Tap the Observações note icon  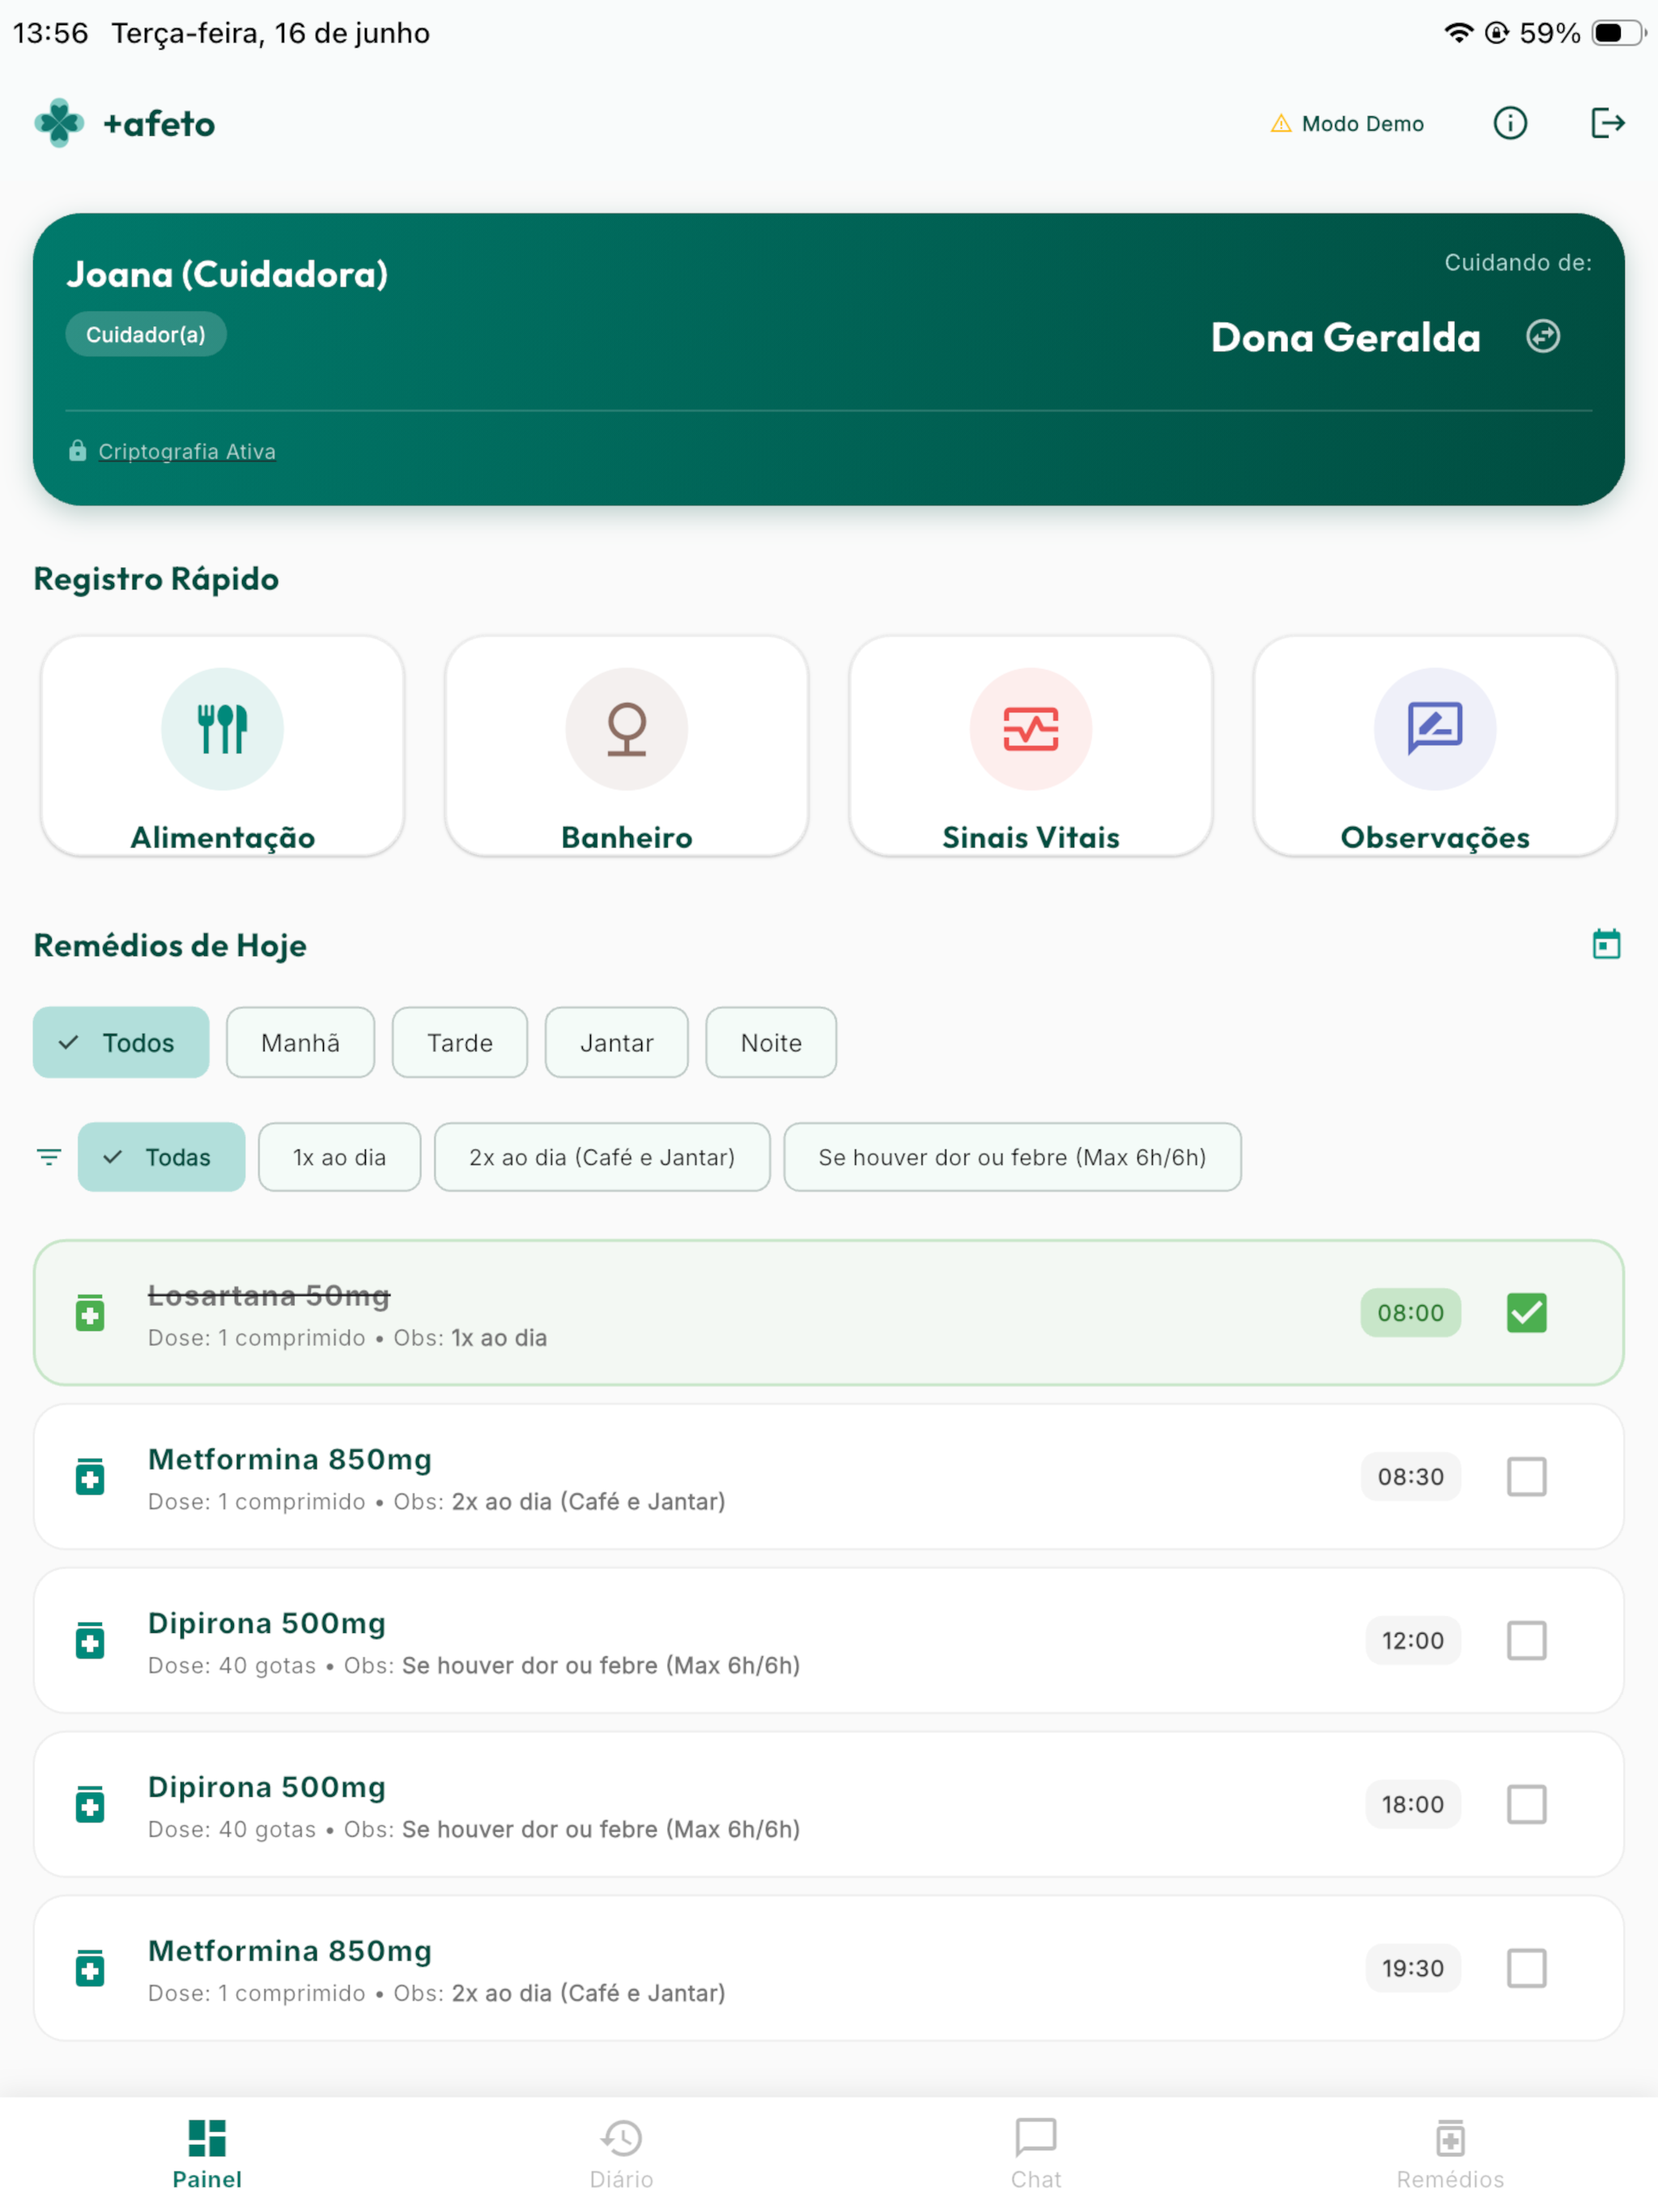[x=1435, y=728]
